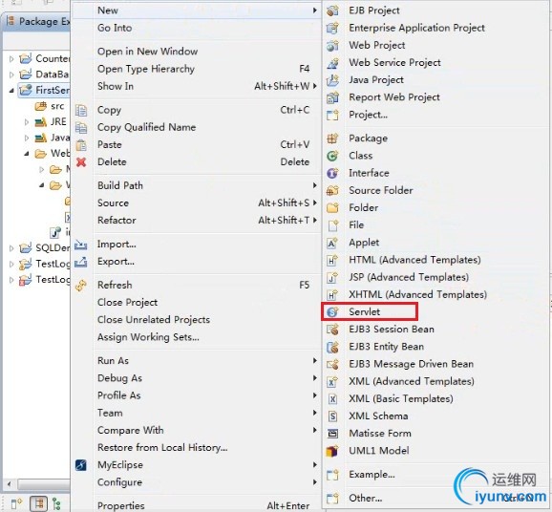This screenshot has width=552, height=512.
Task: Click the Source Folder icon
Action: click(x=332, y=190)
